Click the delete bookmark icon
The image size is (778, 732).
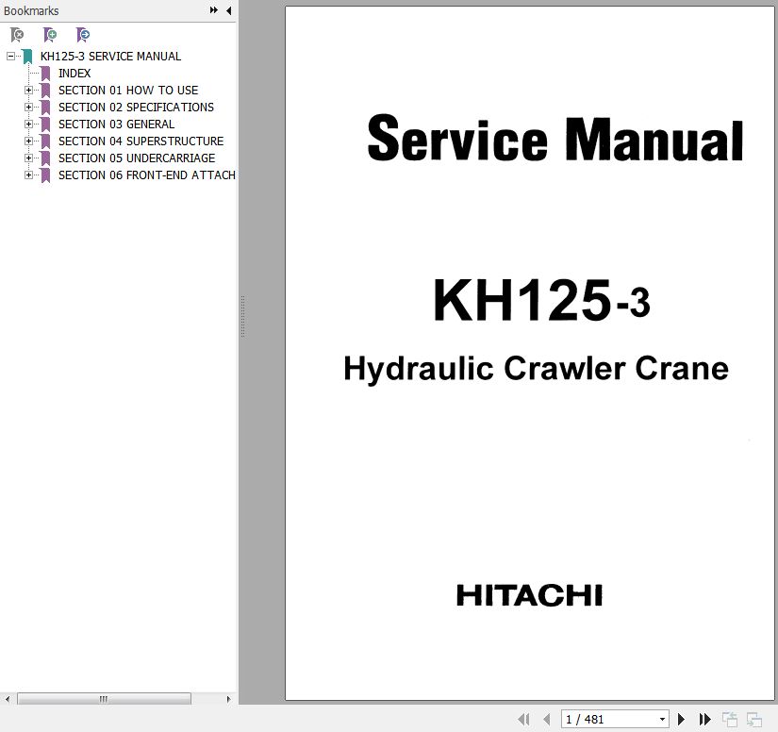tap(17, 35)
